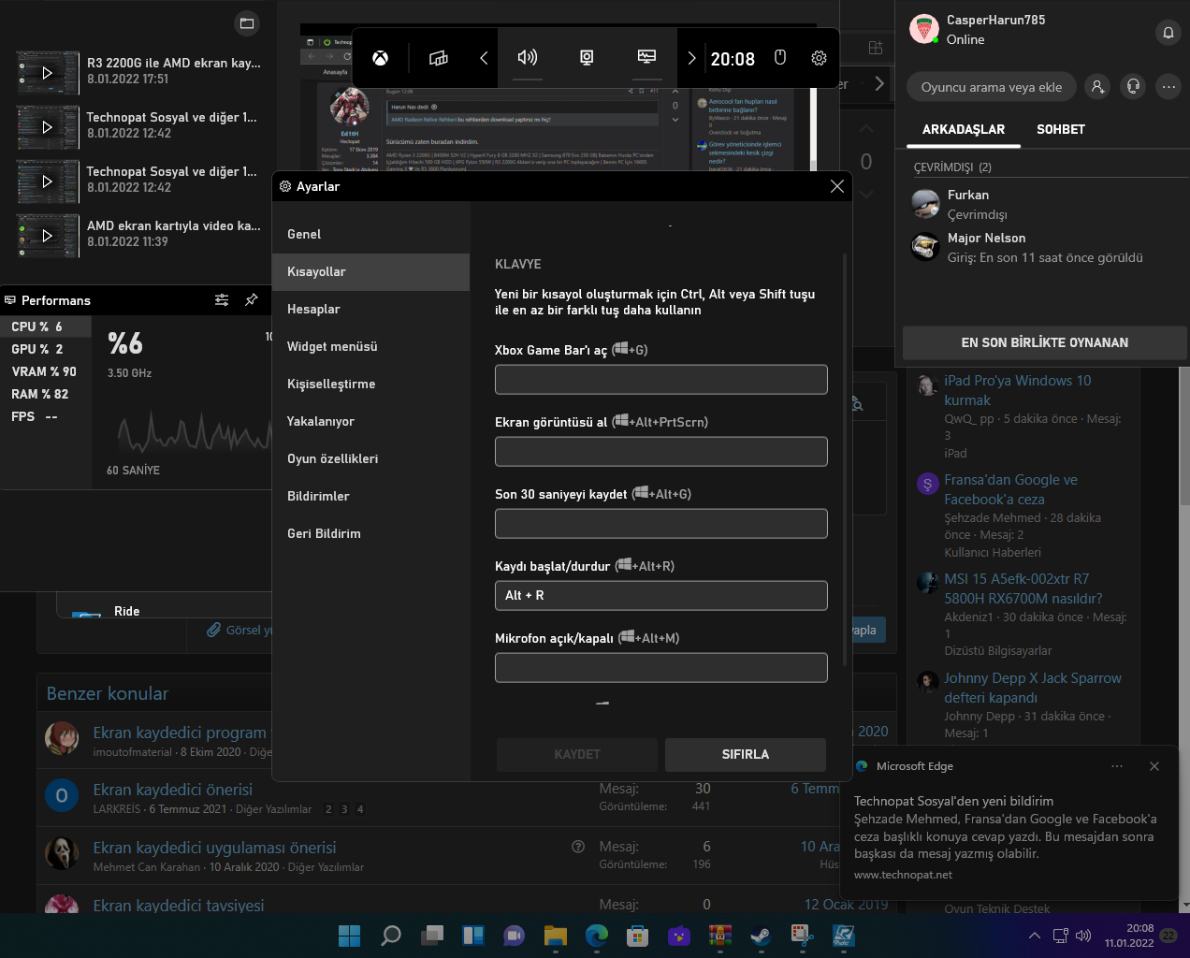Show hidden tray icons chevron
Viewport: 1190px width, 958px height.
[x=1034, y=936]
